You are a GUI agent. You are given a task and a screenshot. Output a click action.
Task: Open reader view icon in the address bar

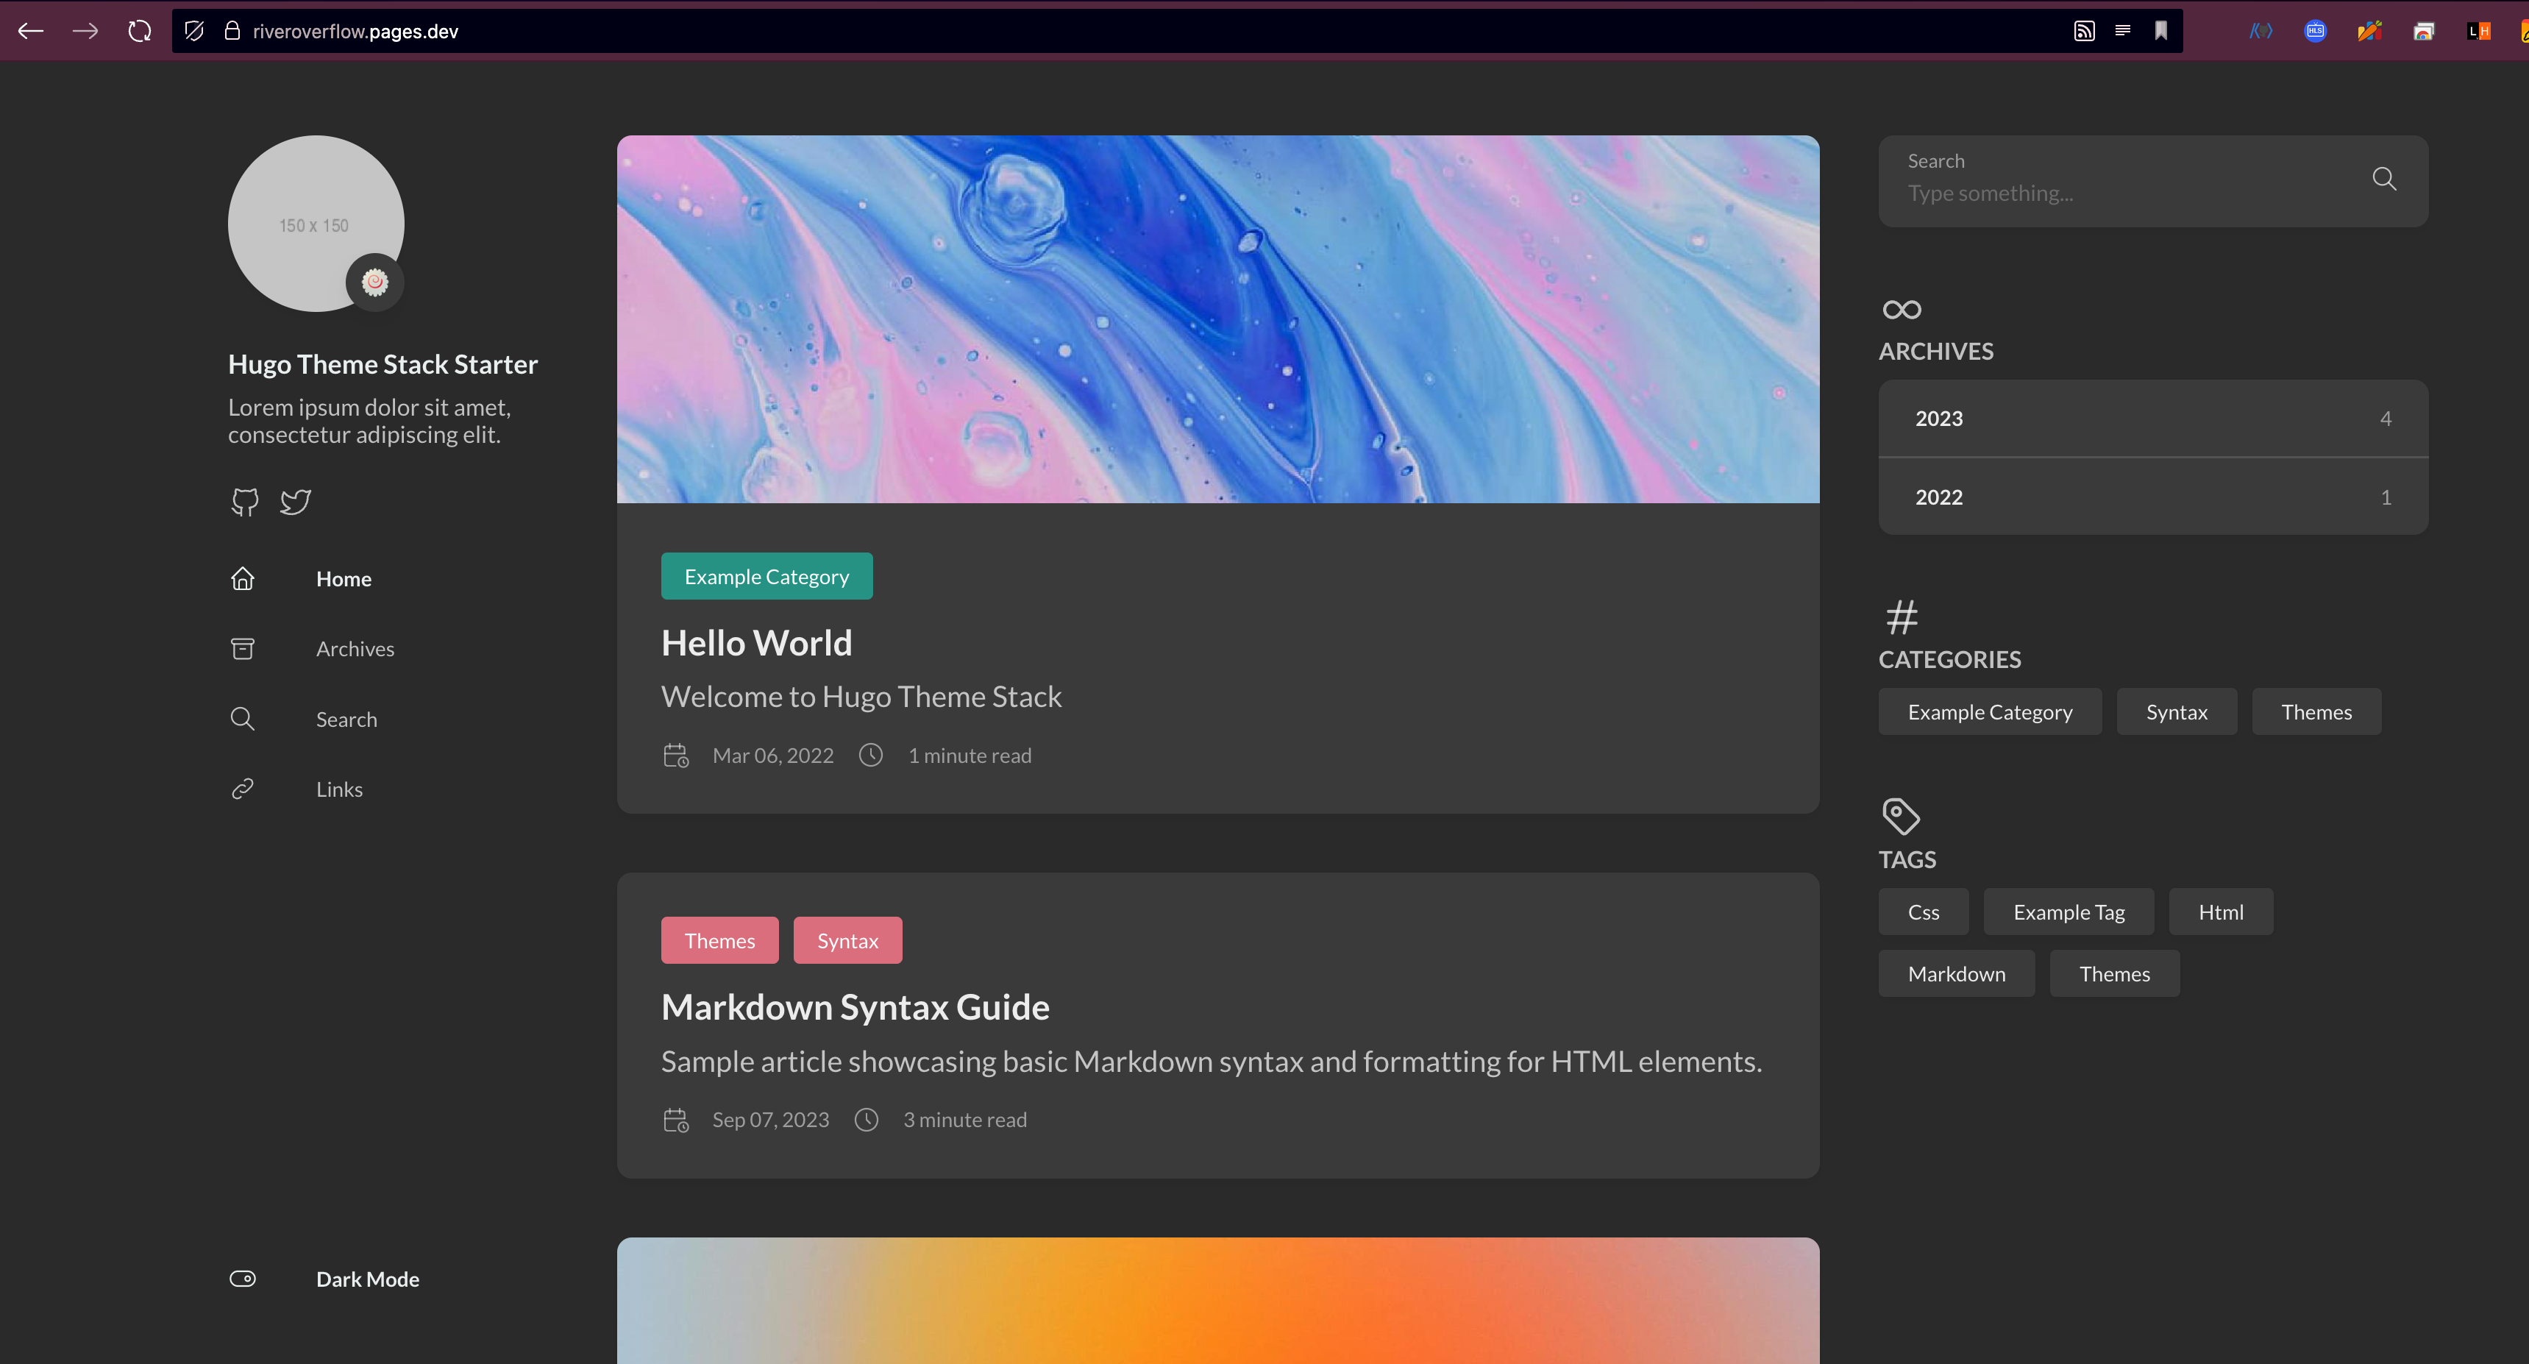coord(2122,30)
